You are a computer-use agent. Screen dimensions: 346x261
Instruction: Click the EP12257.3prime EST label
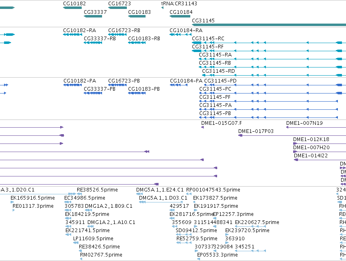point(233,214)
